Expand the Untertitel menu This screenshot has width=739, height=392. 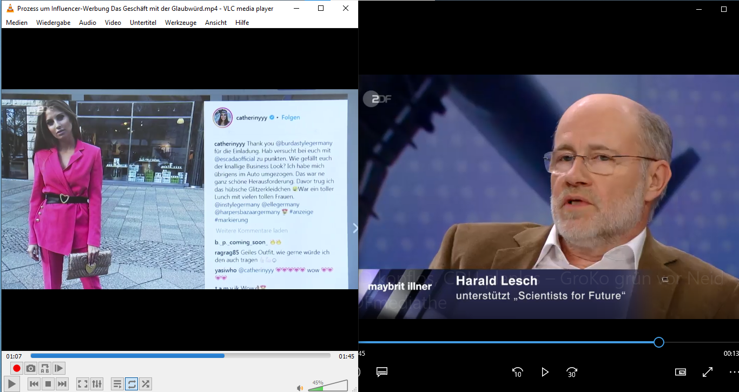click(143, 23)
